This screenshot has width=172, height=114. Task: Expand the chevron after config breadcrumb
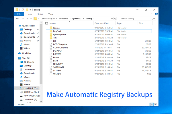(x=94, y=19)
